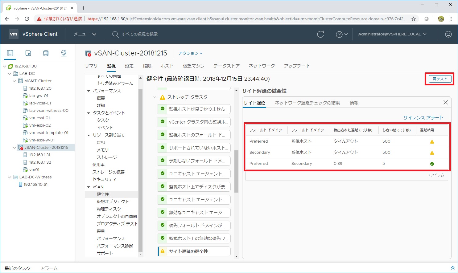Collapse the vSAN-Cluster-20181215 tree node
The width and height of the screenshot is (458, 273).
14,148
